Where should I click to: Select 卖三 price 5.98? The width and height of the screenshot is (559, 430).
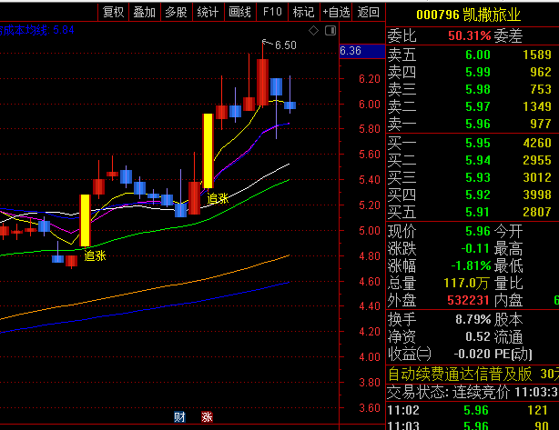point(478,89)
